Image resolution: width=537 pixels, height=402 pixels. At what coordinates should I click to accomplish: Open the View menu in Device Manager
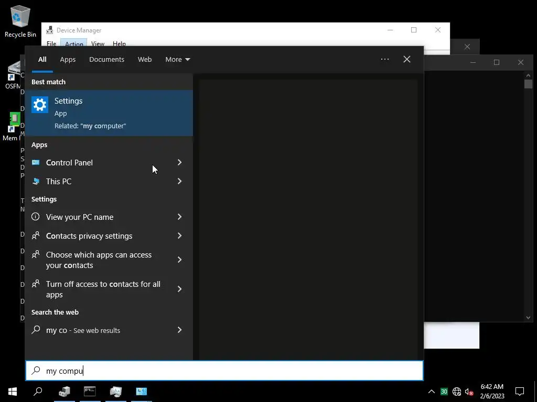tap(98, 43)
